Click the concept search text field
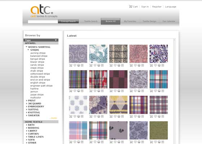Viewport: 202px width, 144px height. [43, 22]
